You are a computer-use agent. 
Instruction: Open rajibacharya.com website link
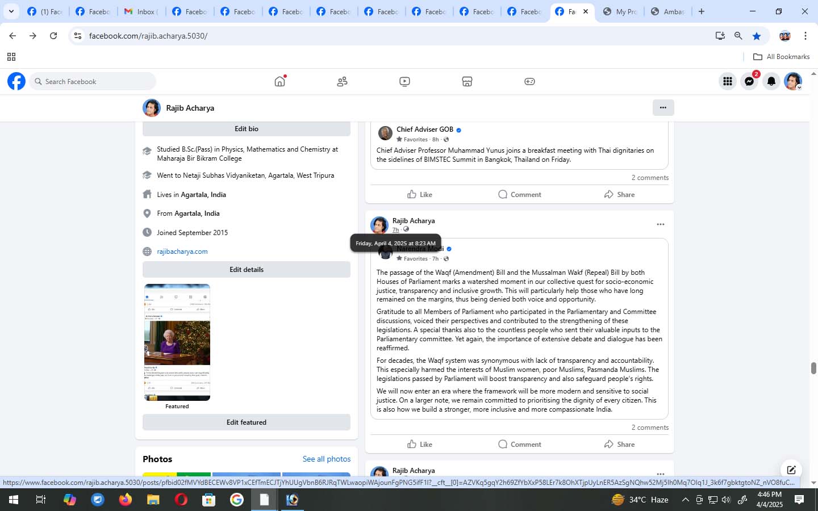click(182, 252)
